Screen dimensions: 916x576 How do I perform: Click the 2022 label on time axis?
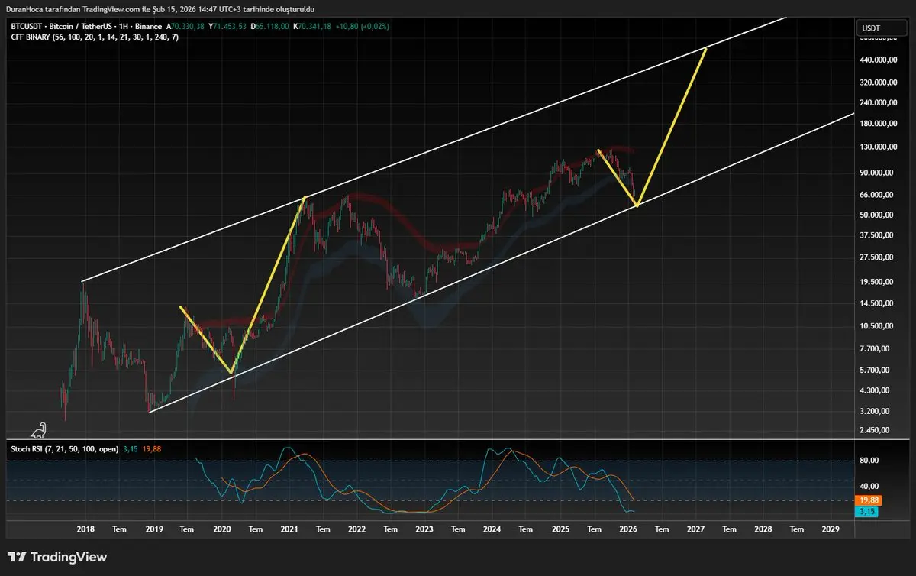(356, 529)
